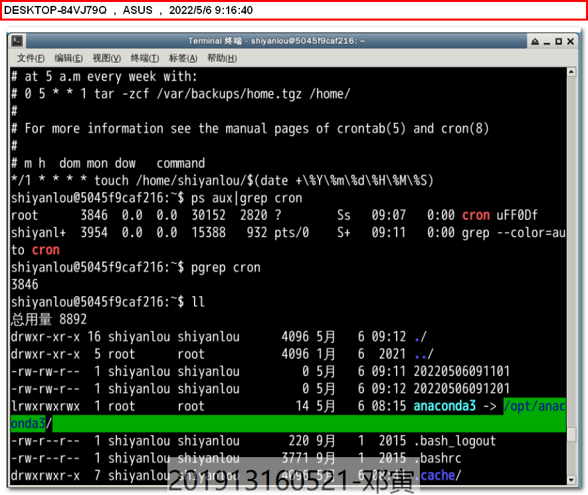588x495 pixels.
Task: Click the Terminal app icon in title bar
Action: 18,41
